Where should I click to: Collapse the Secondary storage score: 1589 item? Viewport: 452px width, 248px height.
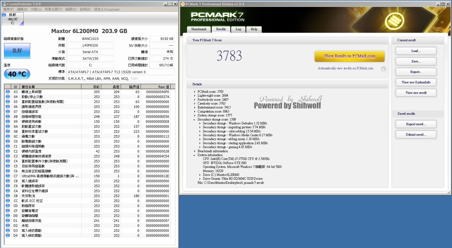coord(194,119)
